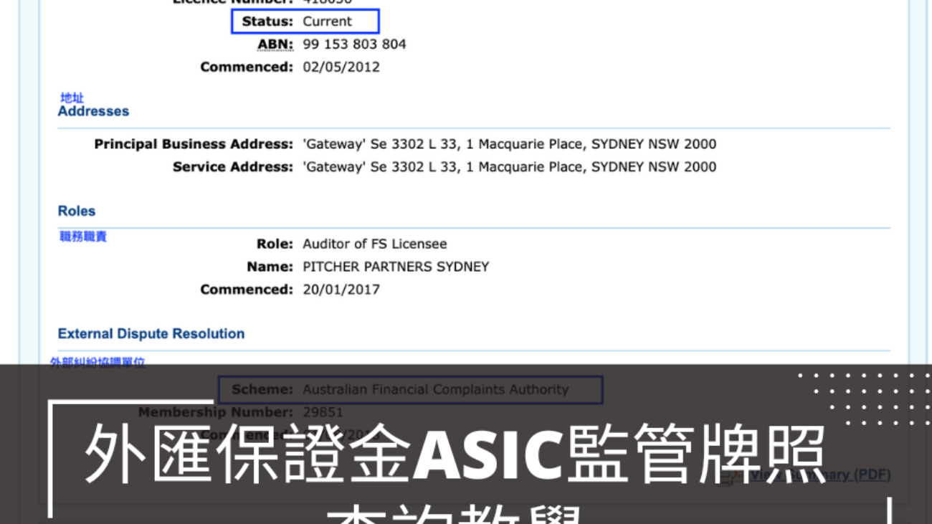Click the 'Principal Business Address:' label
The width and height of the screenshot is (932, 524).
point(194,144)
